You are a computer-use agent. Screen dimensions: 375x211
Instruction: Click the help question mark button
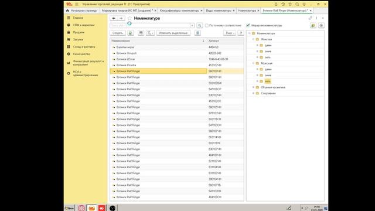(x=241, y=33)
